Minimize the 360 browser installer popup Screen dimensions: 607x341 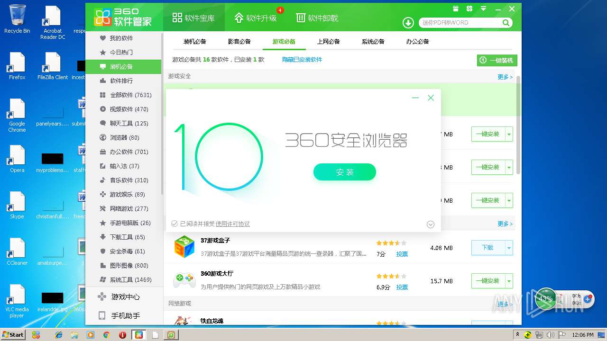[x=415, y=98]
